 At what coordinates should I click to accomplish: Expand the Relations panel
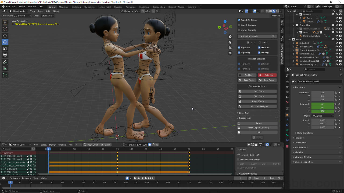pyautogui.click(x=299, y=138)
